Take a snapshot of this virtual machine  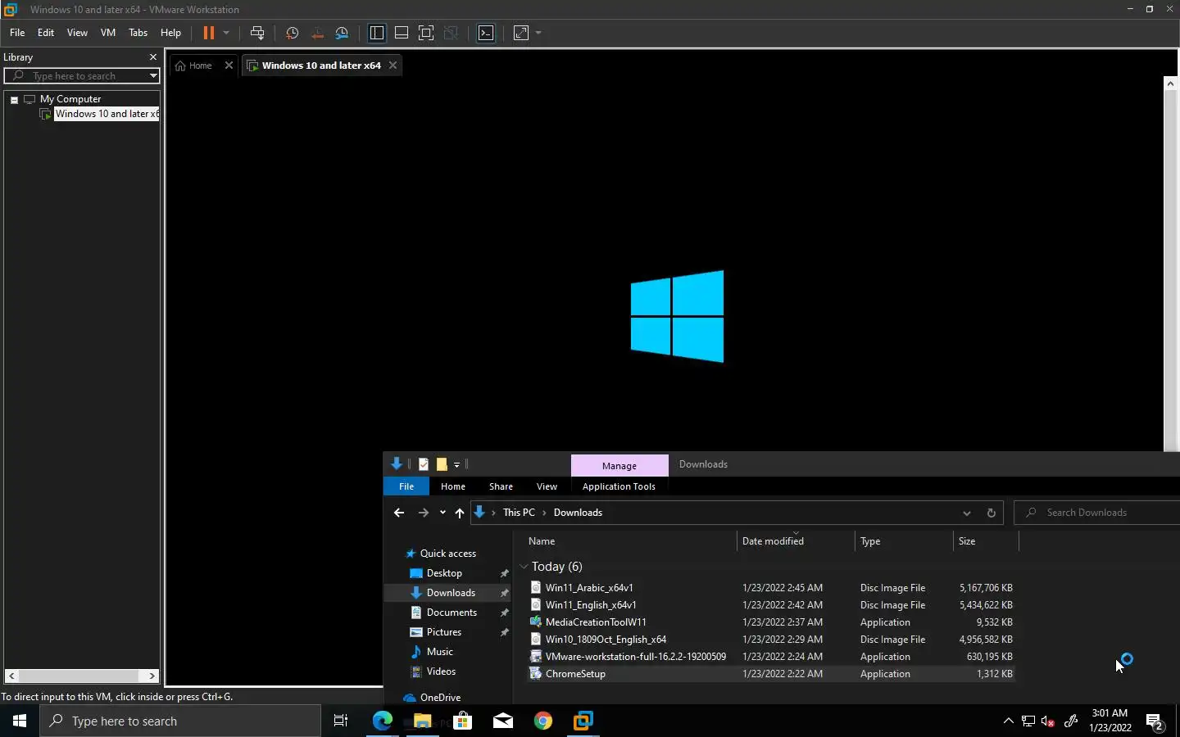[292, 33]
